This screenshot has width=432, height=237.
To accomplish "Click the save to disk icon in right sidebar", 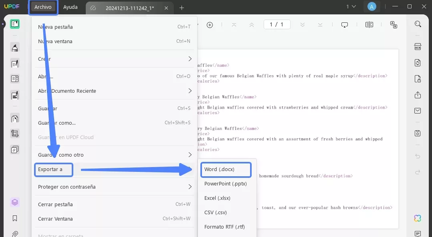I will tap(418, 133).
